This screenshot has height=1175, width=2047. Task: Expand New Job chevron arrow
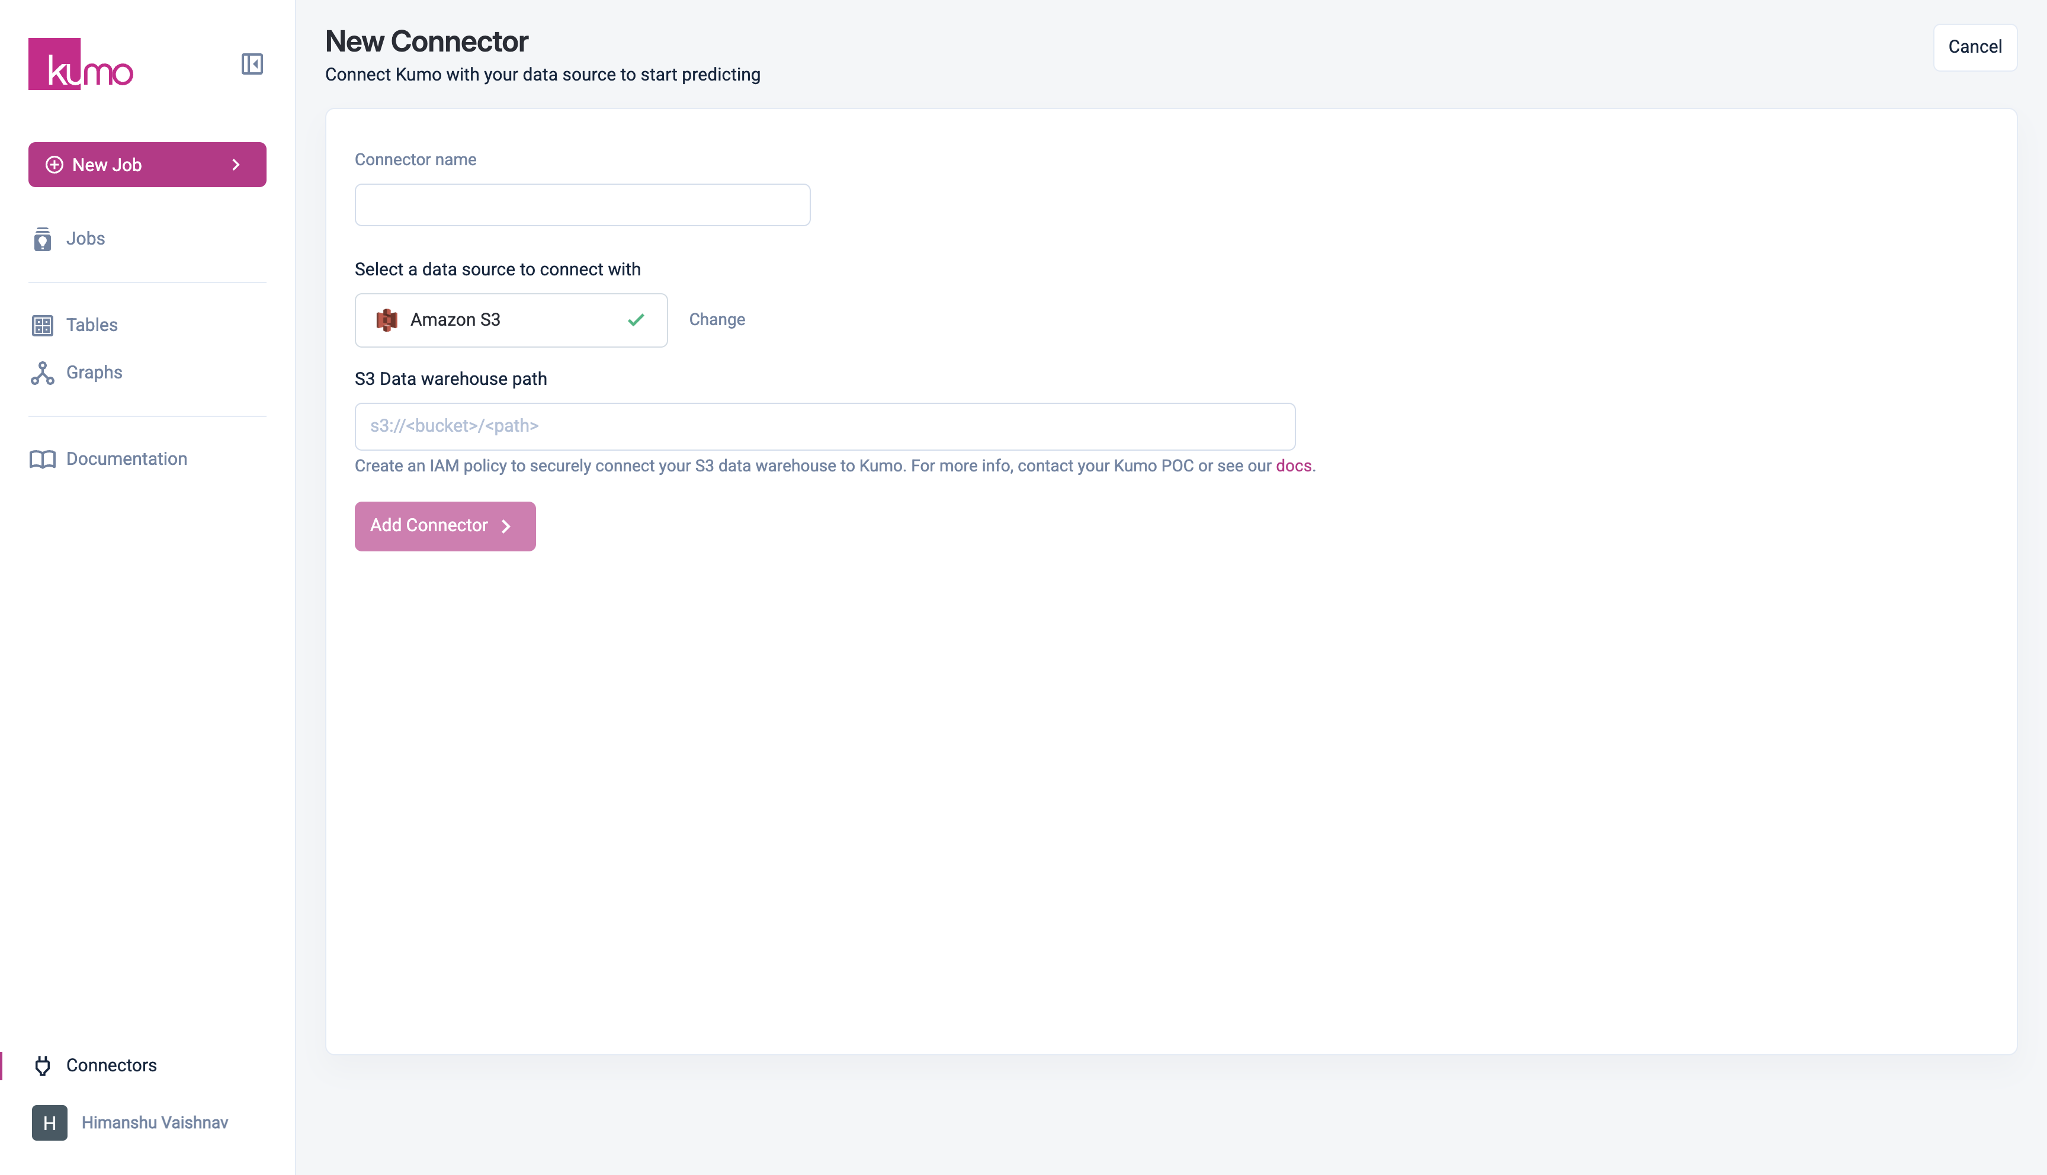[x=236, y=165]
